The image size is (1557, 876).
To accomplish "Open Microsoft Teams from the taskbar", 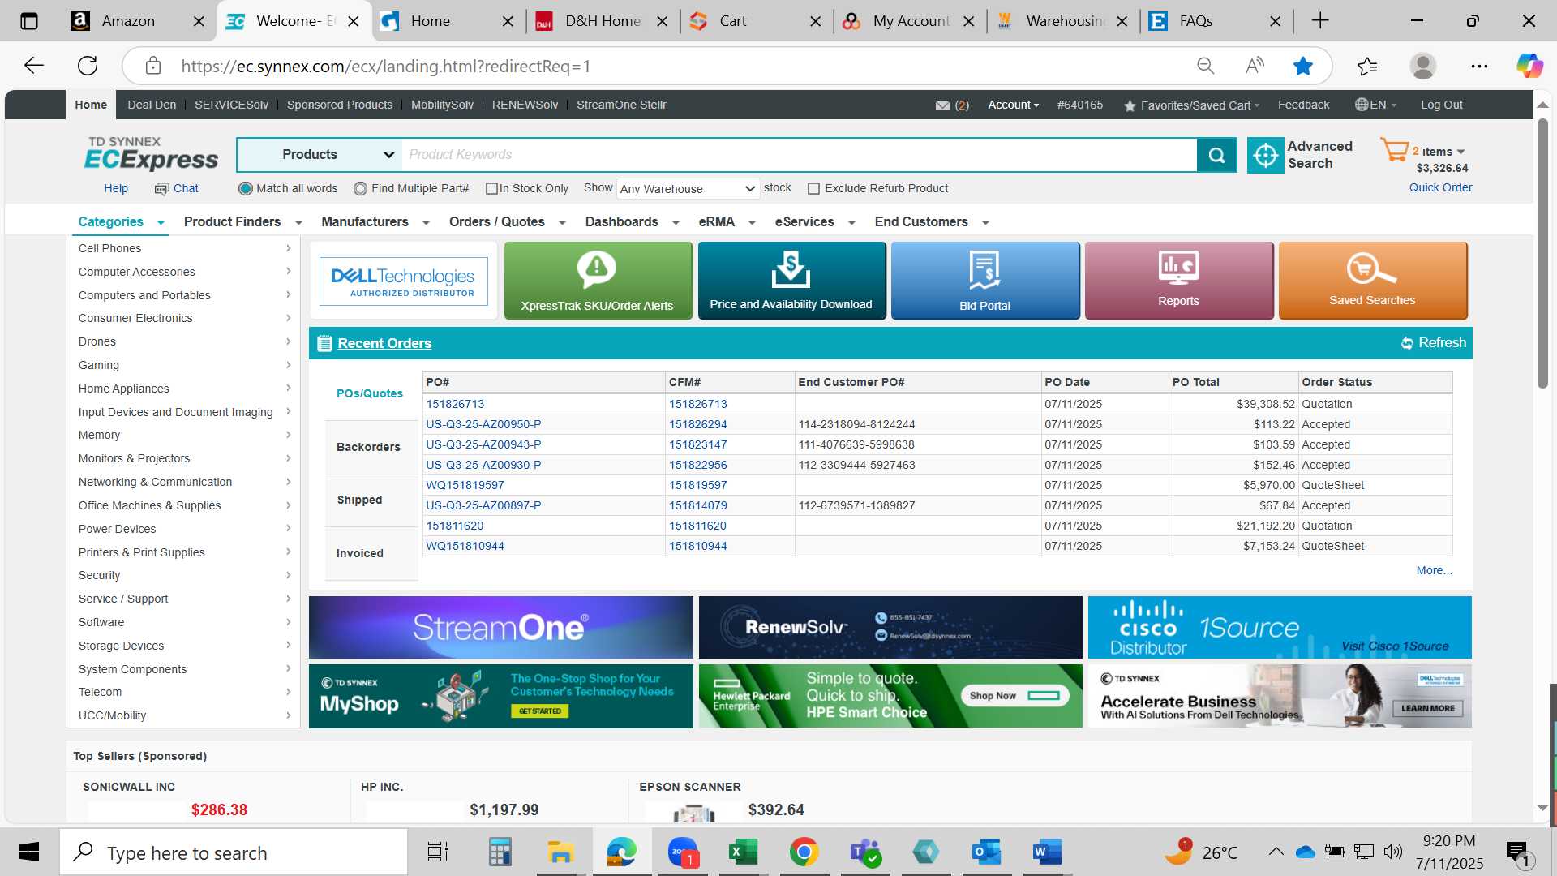I will 864,852.
